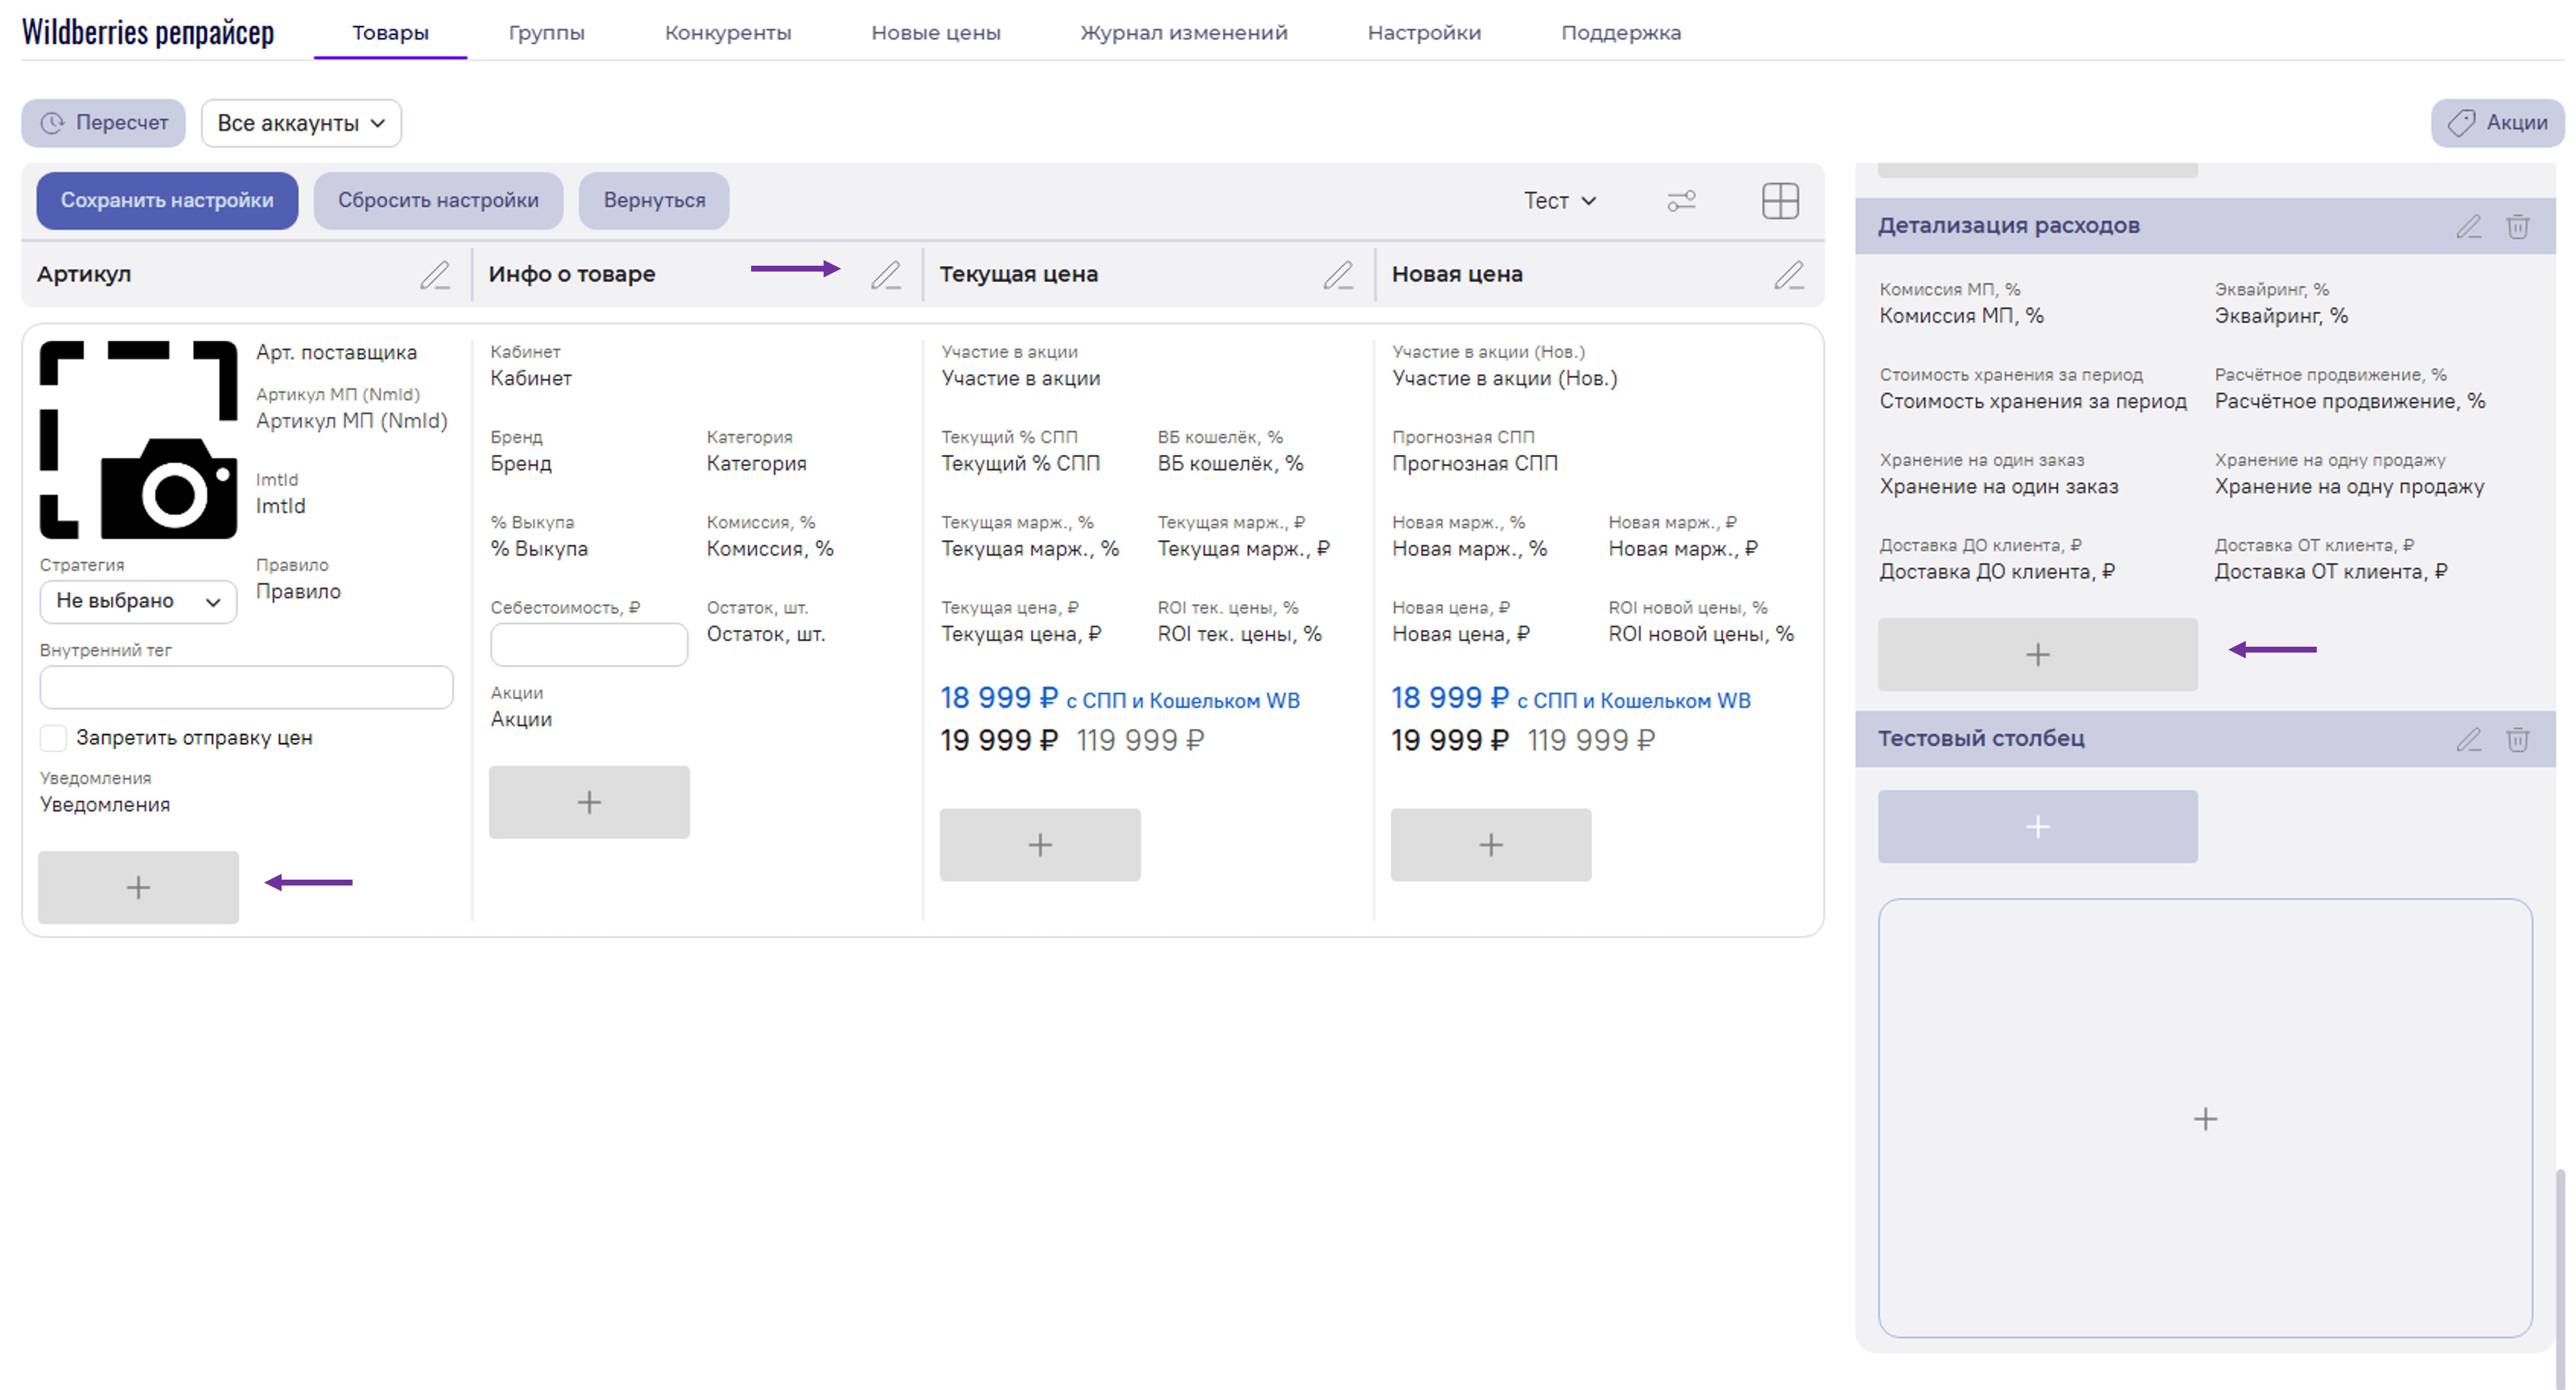Enable Запретить отправку цен checkbox
This screenshot has height=1390, width=2576.
[54, 738]
